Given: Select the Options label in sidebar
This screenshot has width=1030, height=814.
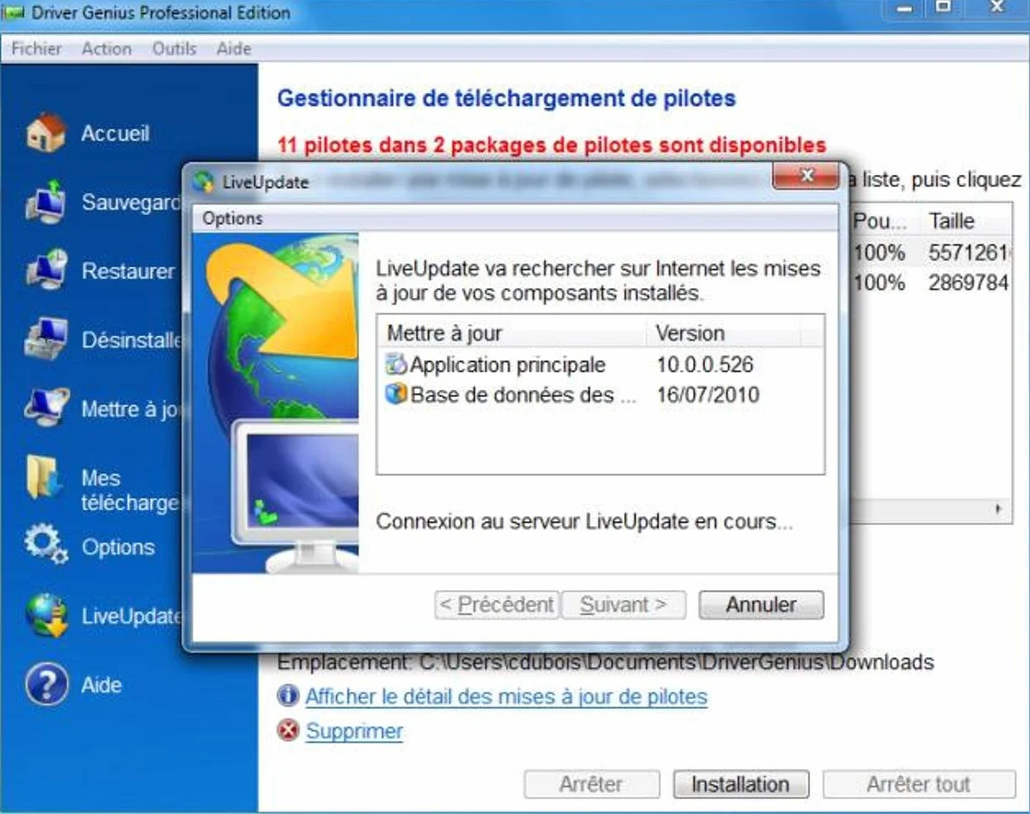Looking at the screenshot, I should (118, 546).
